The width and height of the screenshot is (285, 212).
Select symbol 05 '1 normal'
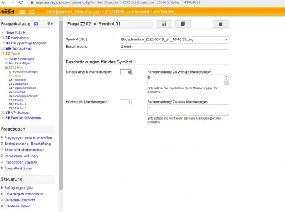(17, 92)
